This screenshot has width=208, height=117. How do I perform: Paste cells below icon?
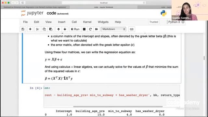pyautogui.click(x=51, y=29)
